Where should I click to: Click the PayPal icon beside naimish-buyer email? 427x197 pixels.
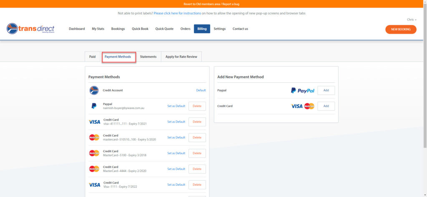click(x=94, y=106)
